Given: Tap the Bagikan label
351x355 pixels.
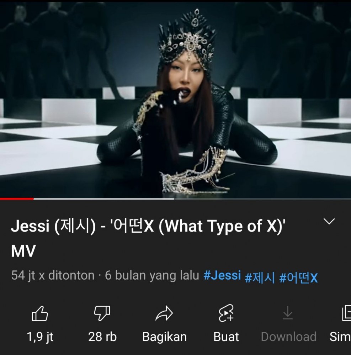Looking at the screenshot, I should tap(165, 337).
